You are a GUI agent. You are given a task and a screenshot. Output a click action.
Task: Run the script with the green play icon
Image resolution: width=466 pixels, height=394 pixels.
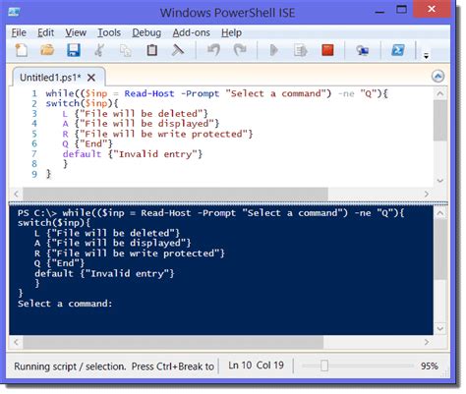tap(274, 50)
